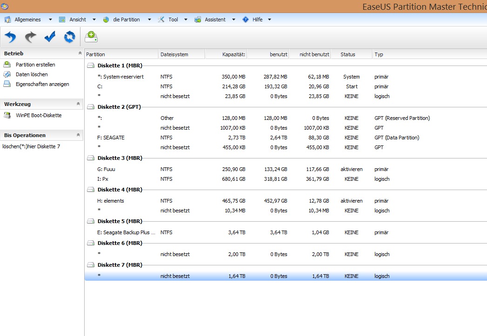Screen dimensions: 487x336
Task: Sort by the benutzt column header
Action: (268, 54)
